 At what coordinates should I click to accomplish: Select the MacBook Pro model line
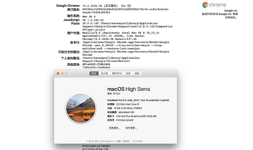point(138,100)
